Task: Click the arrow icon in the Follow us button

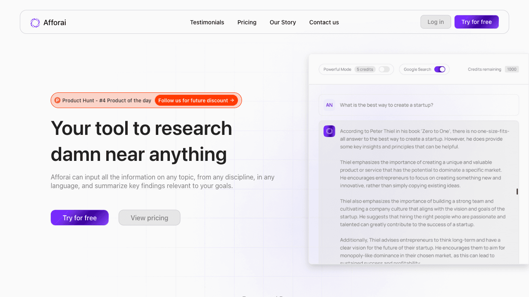Action: (232, 100)
